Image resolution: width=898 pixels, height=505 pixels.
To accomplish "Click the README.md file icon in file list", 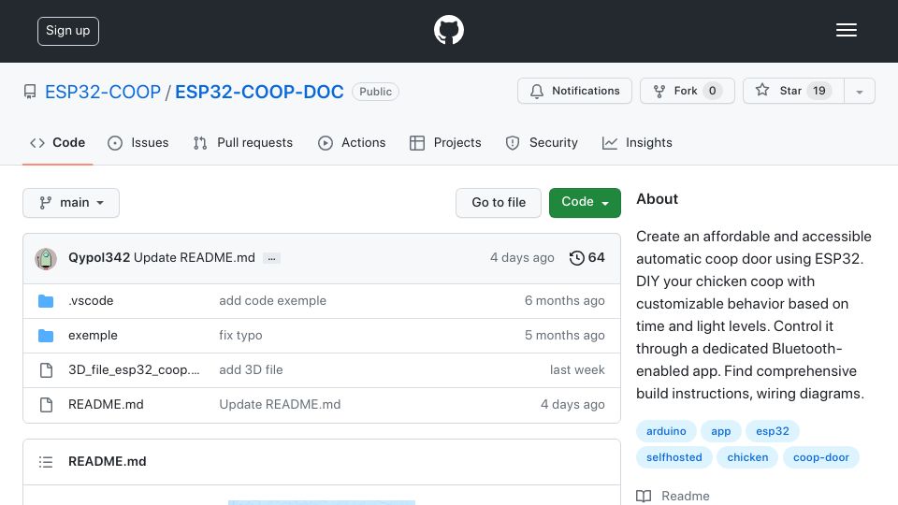I will pos(47,405).
